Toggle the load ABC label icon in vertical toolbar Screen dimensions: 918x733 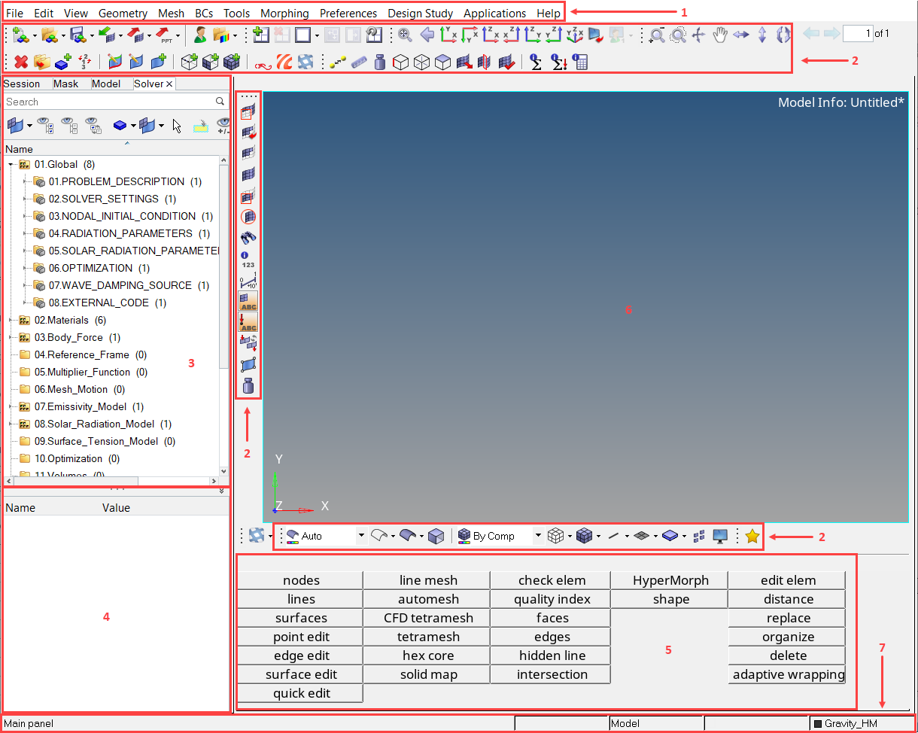(x=248, y=323)
